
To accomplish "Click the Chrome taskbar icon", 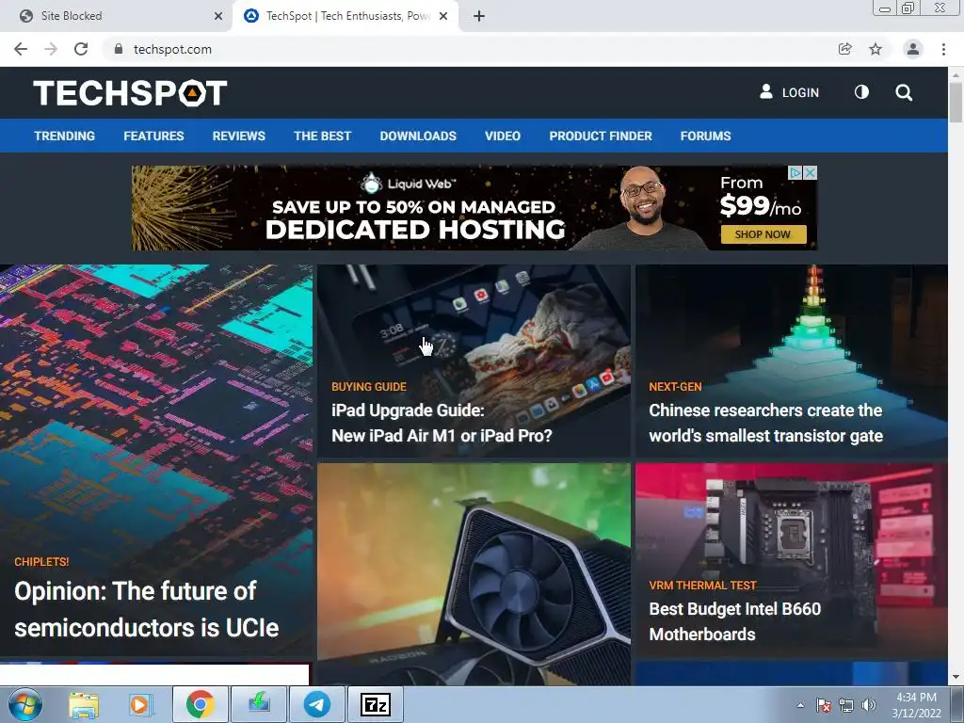I will click(201, 704).
